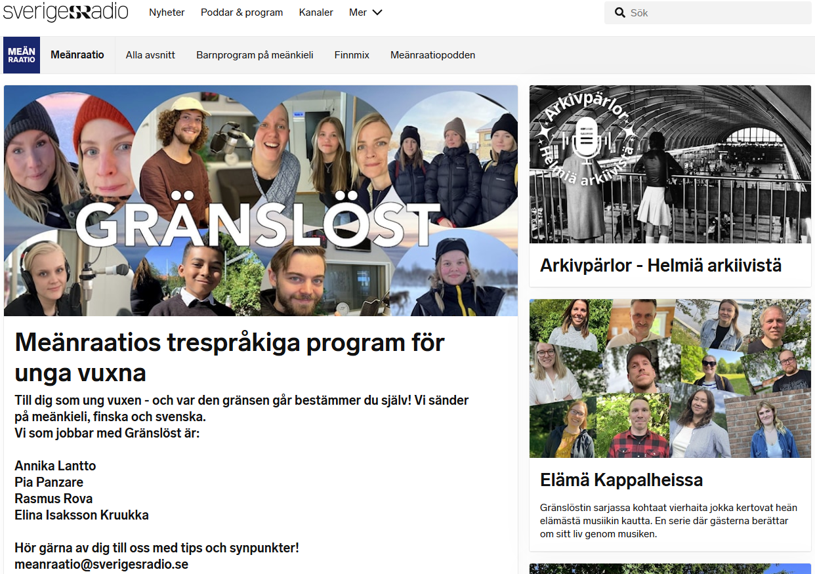
Task: Open the Meänraatiopodden tab
Action: click(433, 55)
